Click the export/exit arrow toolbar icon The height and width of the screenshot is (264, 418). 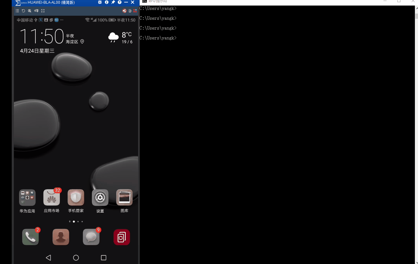click(130, 11)
